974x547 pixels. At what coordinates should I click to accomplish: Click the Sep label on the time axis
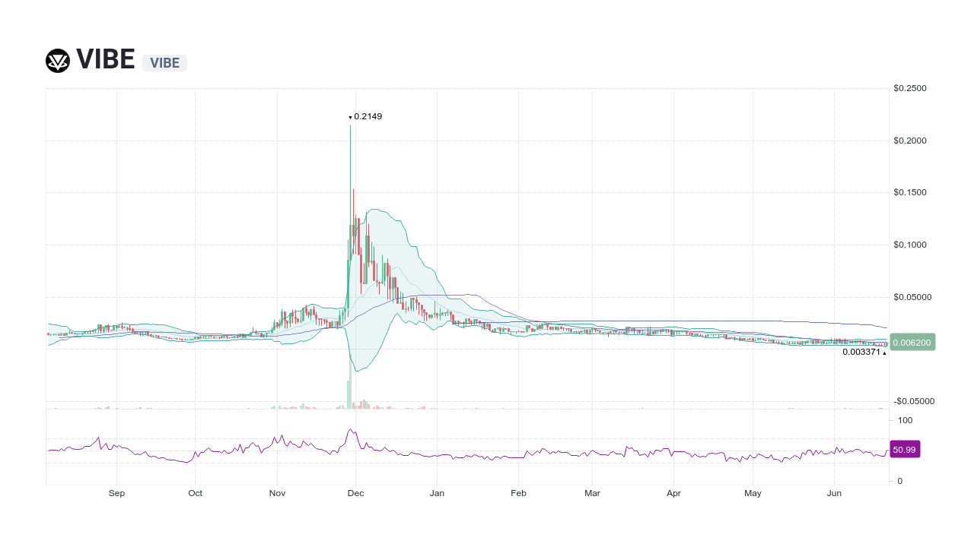coord(117,493)
